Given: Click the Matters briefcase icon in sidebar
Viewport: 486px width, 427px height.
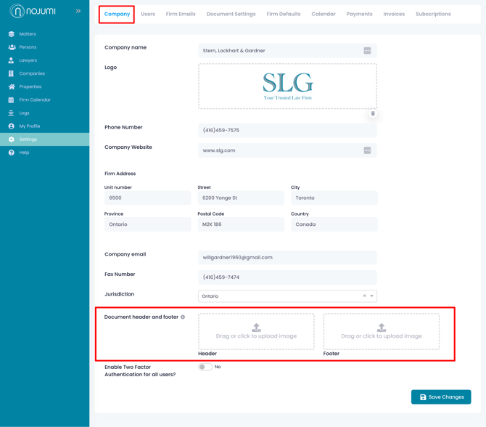Looking at the screenshot, I should pyautogui.click(x=12, y=34).
